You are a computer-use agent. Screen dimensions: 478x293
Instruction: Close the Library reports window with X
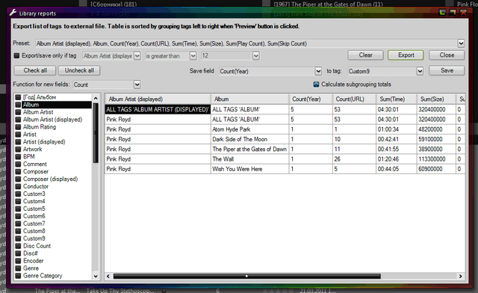tap(463, 13)
